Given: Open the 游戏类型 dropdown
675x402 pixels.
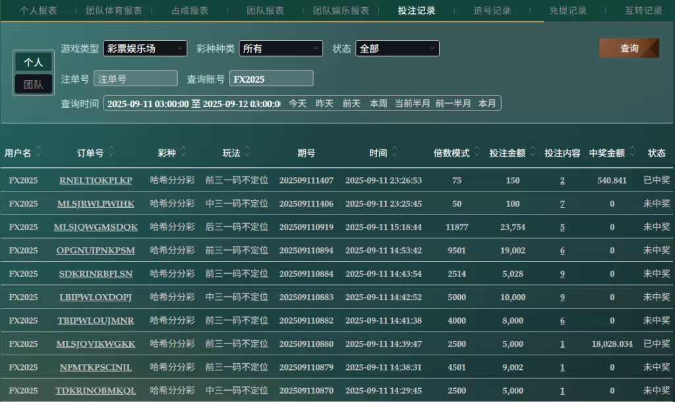Looking at the screenshot, I should pos(144,48).
